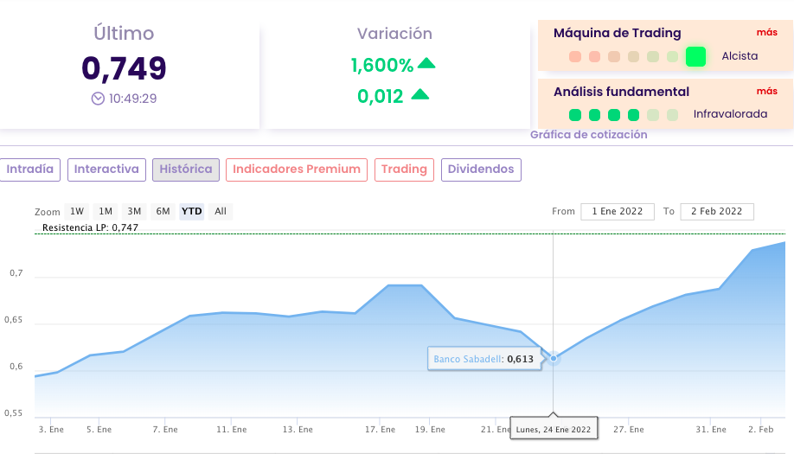
Task: Open the From date field 1 Ene 2022
Action: [x=618, y=211]
